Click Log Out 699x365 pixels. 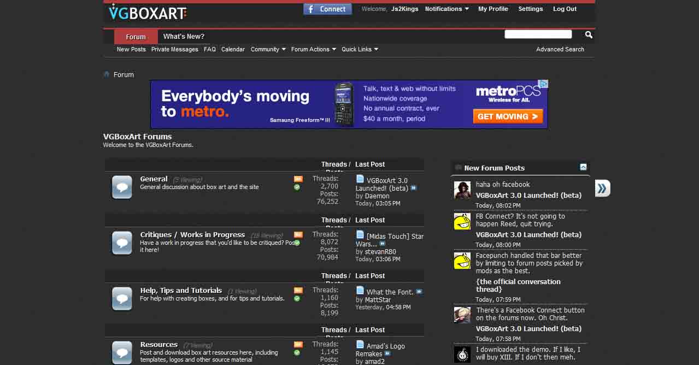coord(565,9)
